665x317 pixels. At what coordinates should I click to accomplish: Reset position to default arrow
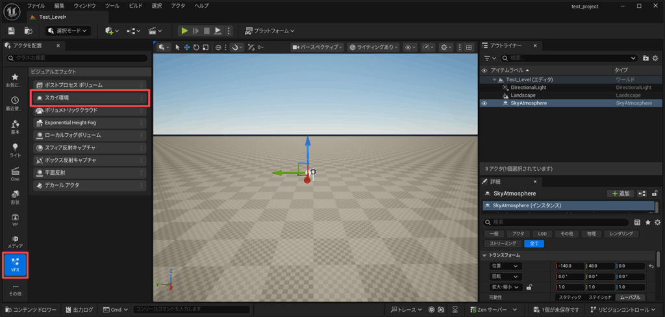651,266
